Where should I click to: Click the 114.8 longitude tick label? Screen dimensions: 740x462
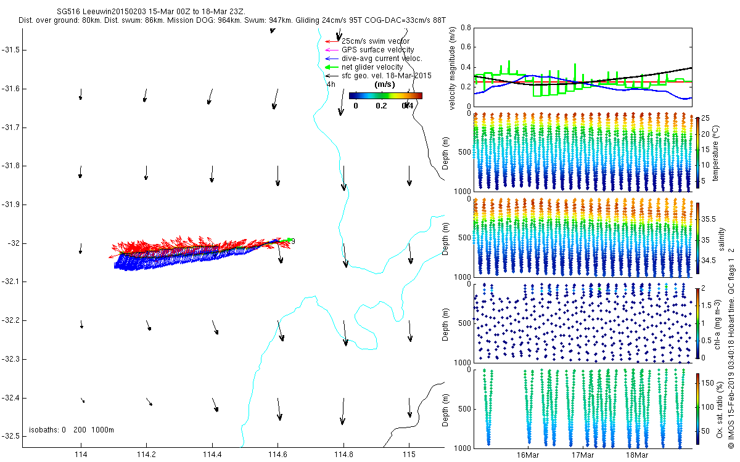pyautogui.click(x=343, y=454)
